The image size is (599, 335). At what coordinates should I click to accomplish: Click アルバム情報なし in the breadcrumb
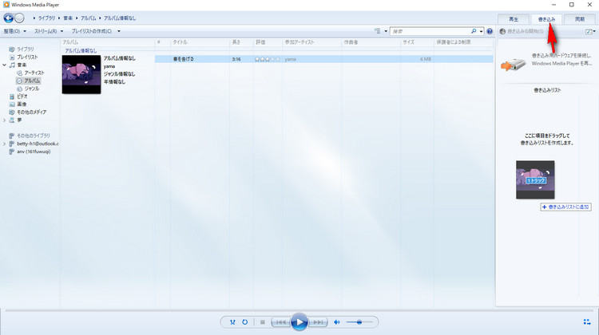click(x=120, y=18)
